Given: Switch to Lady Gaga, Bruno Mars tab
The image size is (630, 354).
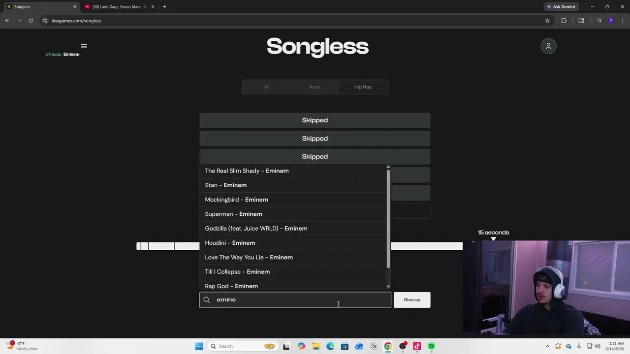Looking at the screenshot, I should (119, 7).
